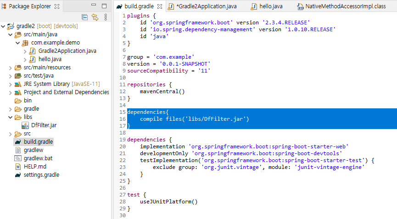Click src/main/resources folder icon
The image size is (397, 219).
(18, 67)
